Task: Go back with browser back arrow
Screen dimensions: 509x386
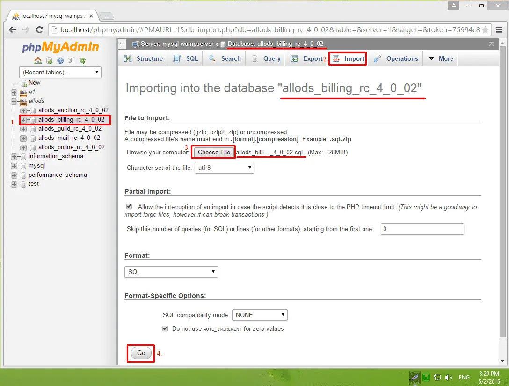Action: coord(12,30)
